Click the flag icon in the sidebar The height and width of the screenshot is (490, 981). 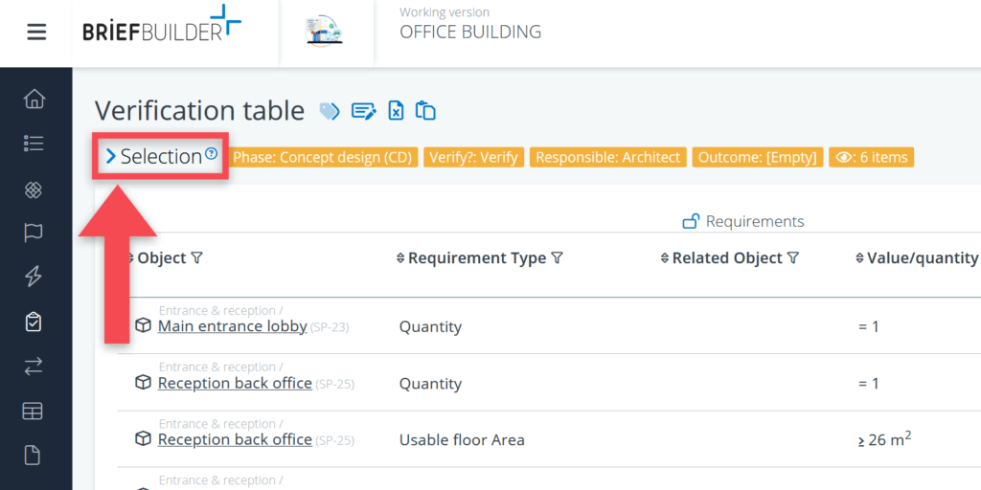pyautogui.click(x=34, y=233)
